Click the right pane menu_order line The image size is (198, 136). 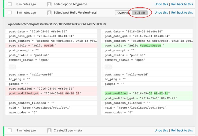[x=147, y=113]
